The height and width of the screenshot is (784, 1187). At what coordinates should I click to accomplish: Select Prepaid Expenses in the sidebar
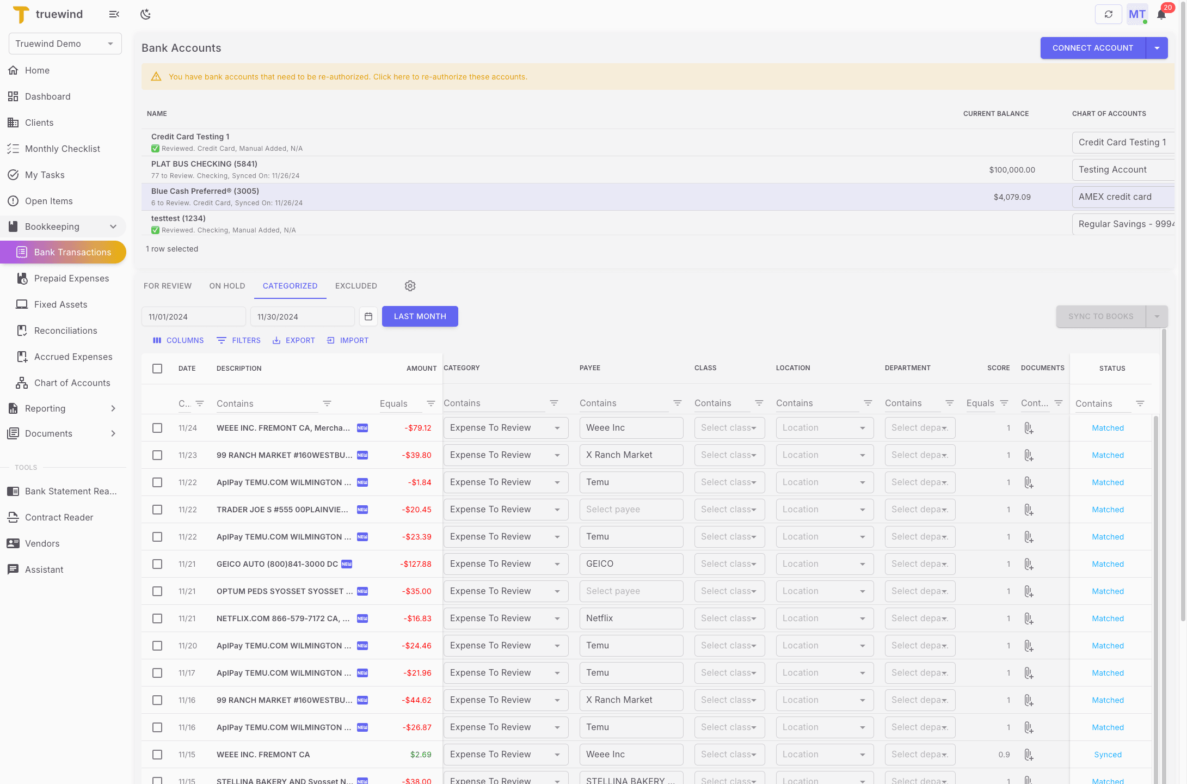point(71,278)
